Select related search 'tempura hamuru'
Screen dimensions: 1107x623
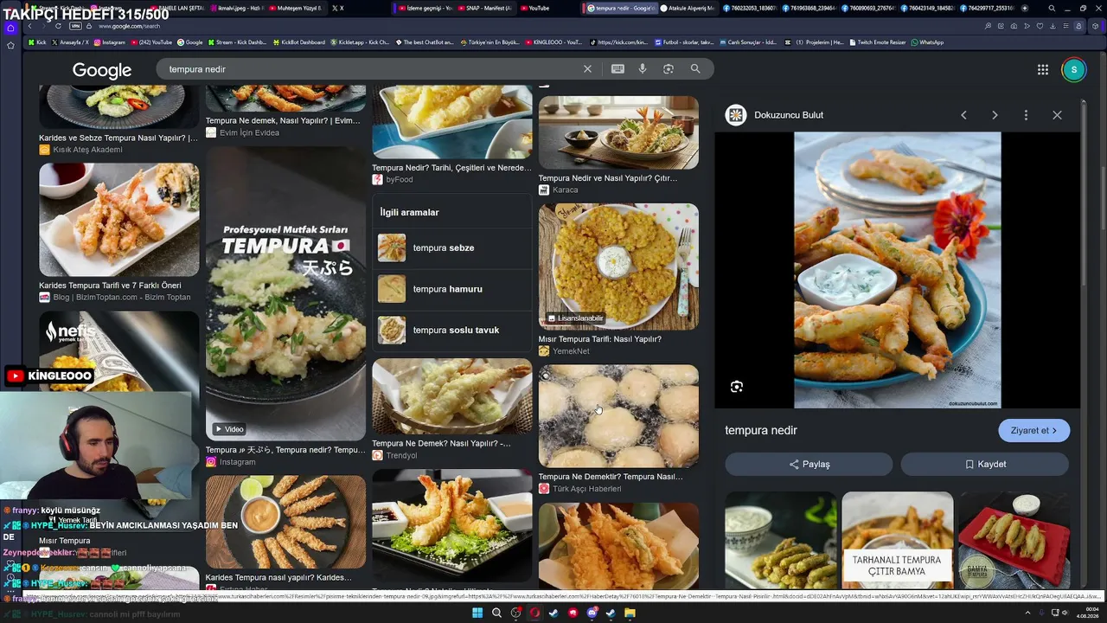coord(452,289)
